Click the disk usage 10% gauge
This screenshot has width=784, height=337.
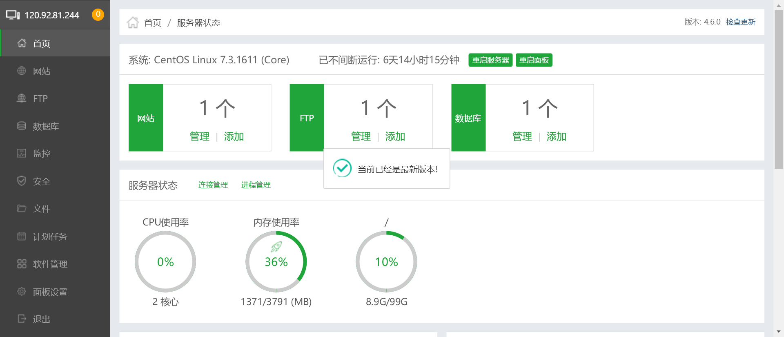pos(387,261)
